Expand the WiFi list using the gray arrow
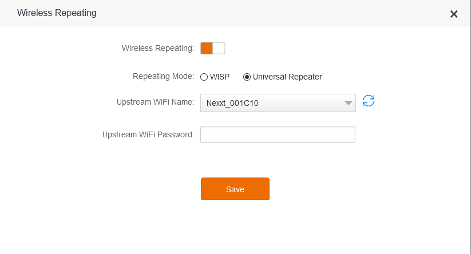The width and height of the screenshot is (471, 254). click(348, 104)
